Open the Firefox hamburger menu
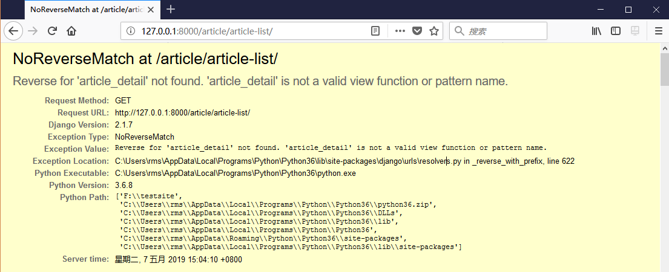 [658, 31]
